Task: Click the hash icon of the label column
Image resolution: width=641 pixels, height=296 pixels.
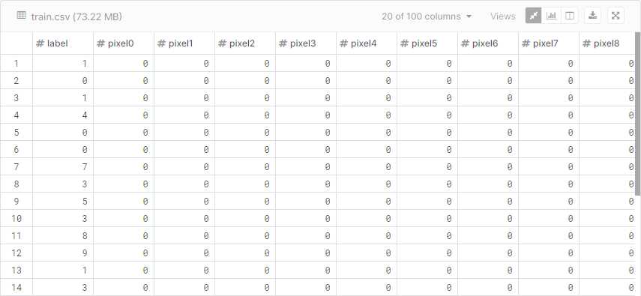Action: pos(40,43)
